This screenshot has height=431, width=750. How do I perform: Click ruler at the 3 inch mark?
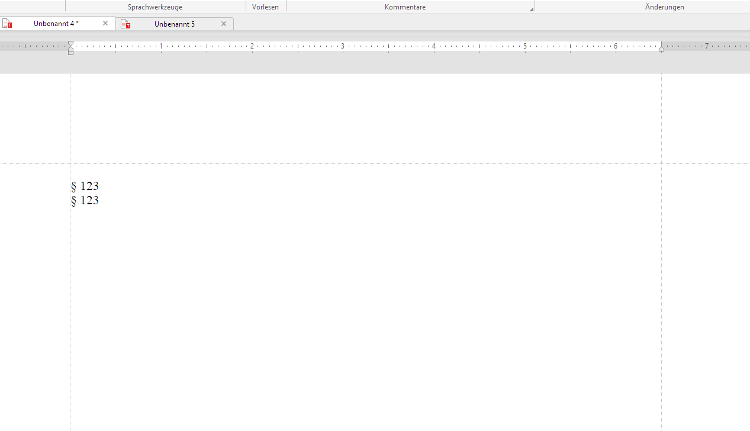coord(343,46)
